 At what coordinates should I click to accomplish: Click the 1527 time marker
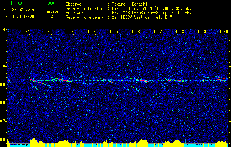[158, 31]
